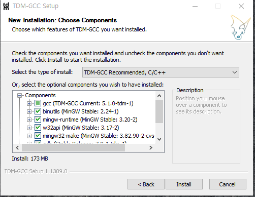Uncheck mingw32-make component checkbox
The image size is (255, 197).
[38, 136]
